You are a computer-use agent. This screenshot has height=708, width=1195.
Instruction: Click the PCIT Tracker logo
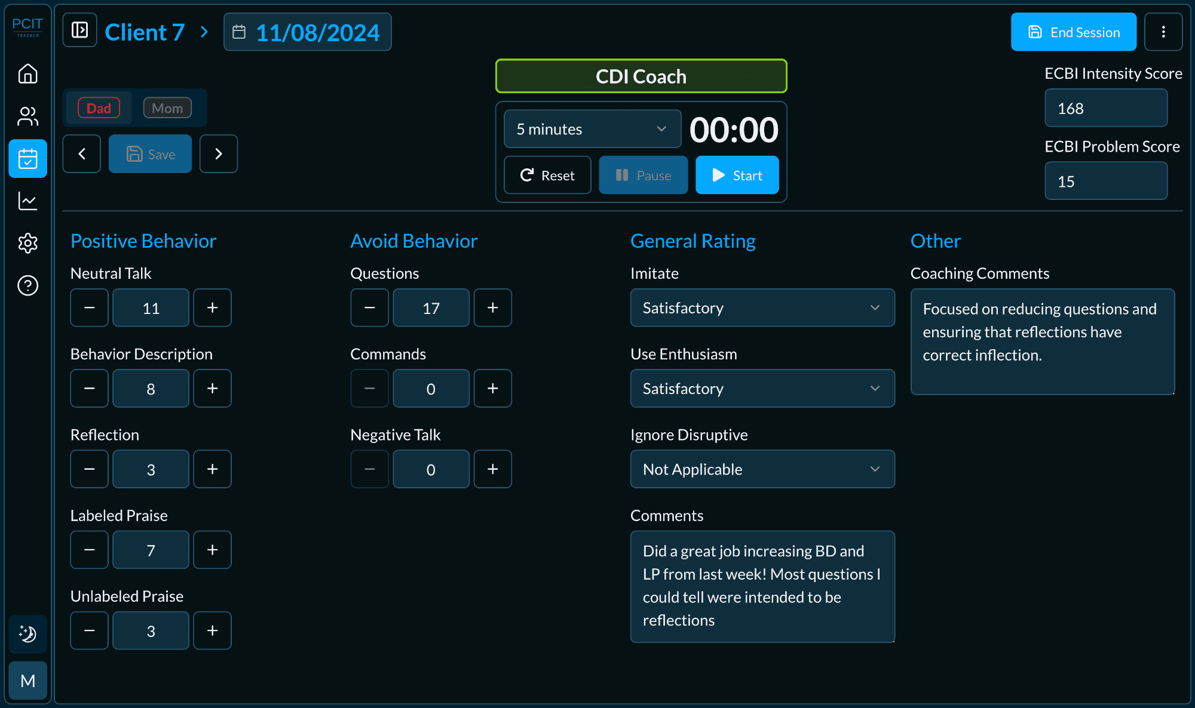point(27,27)
